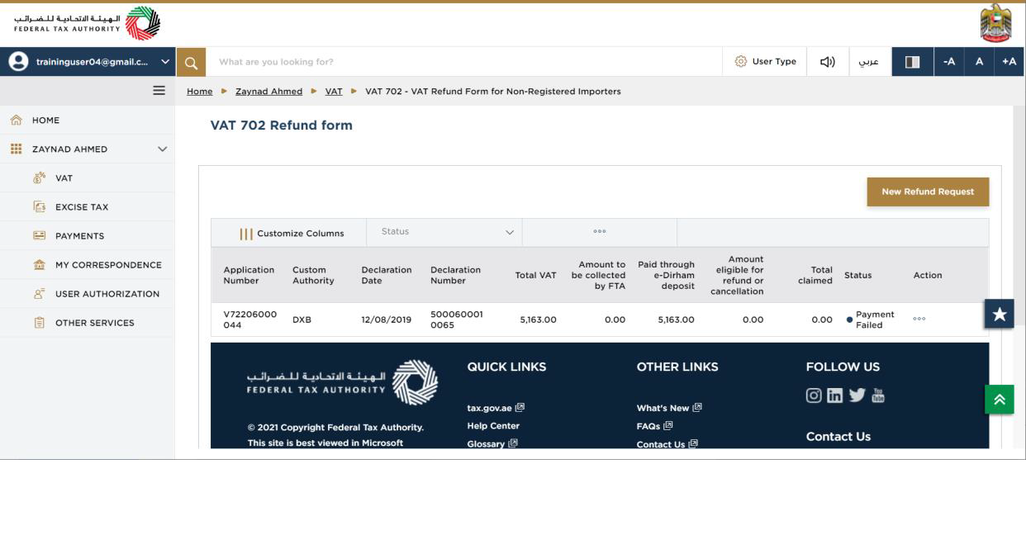Open the action menu for V72206000044

click(919, 320)
